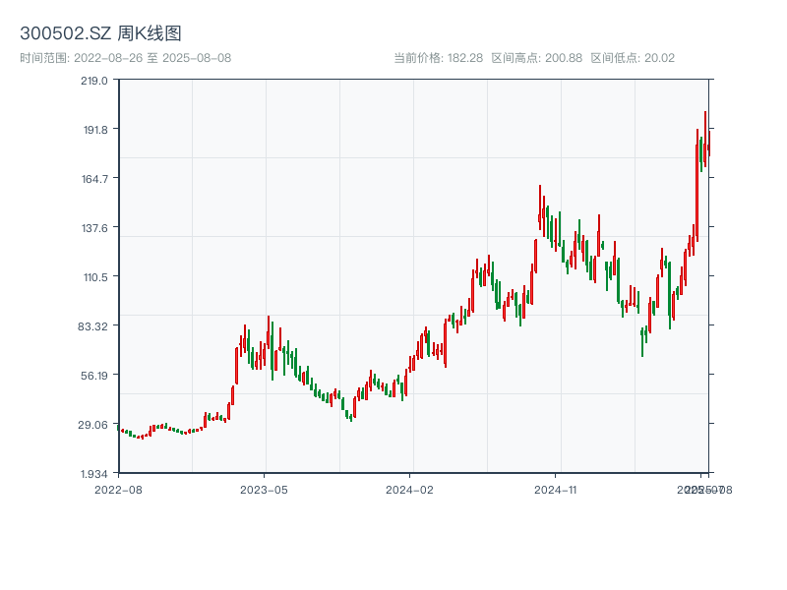Click the 2022-08 x-axis date label
This screenshot has width=787, height=590.
(118, 489)
